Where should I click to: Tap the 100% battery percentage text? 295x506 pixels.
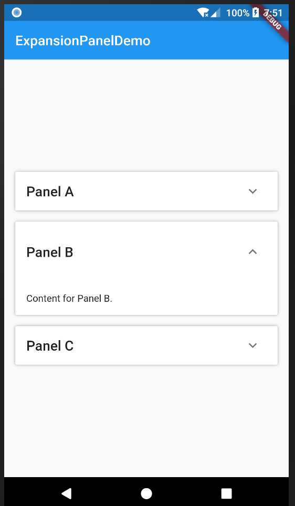(x=238, y=13)
